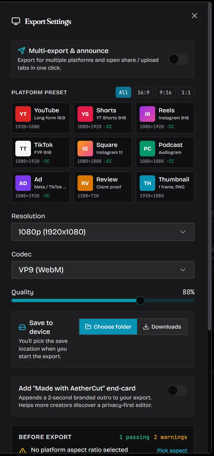Click the Podcast Audiogram subtitle
This screenshot has width=214, height=456.
coord(170,152)
